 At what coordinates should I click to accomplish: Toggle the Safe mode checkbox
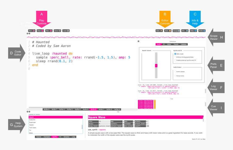[175, 54]
